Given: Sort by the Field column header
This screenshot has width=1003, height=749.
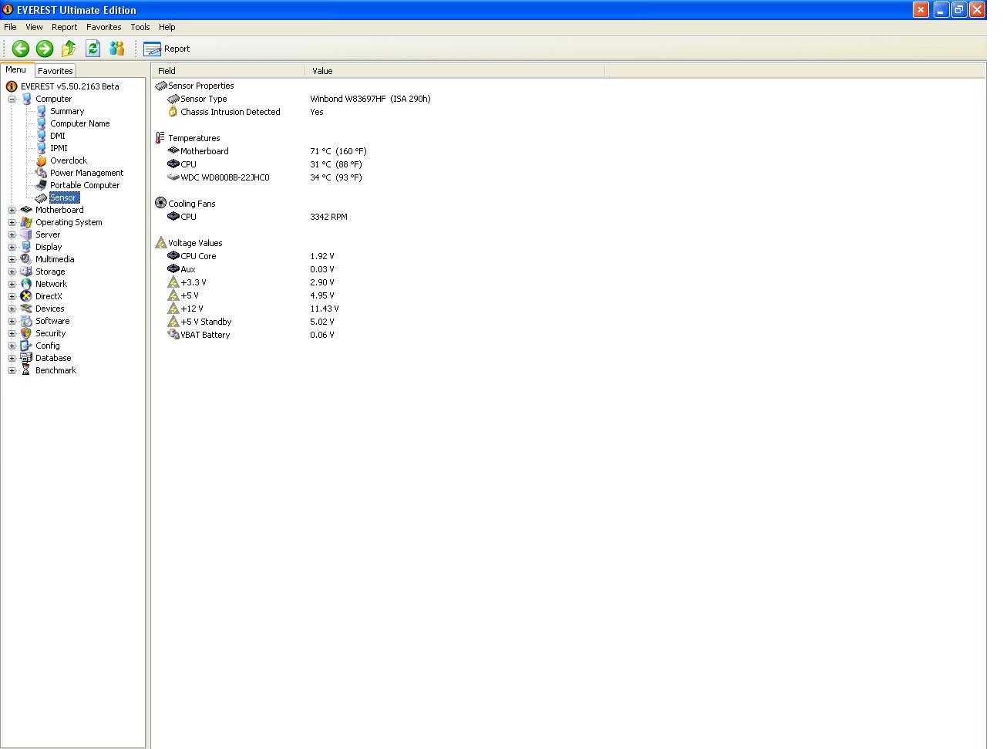Looking at the screenshot, I should pyautogui.click(x=228, y=71).
